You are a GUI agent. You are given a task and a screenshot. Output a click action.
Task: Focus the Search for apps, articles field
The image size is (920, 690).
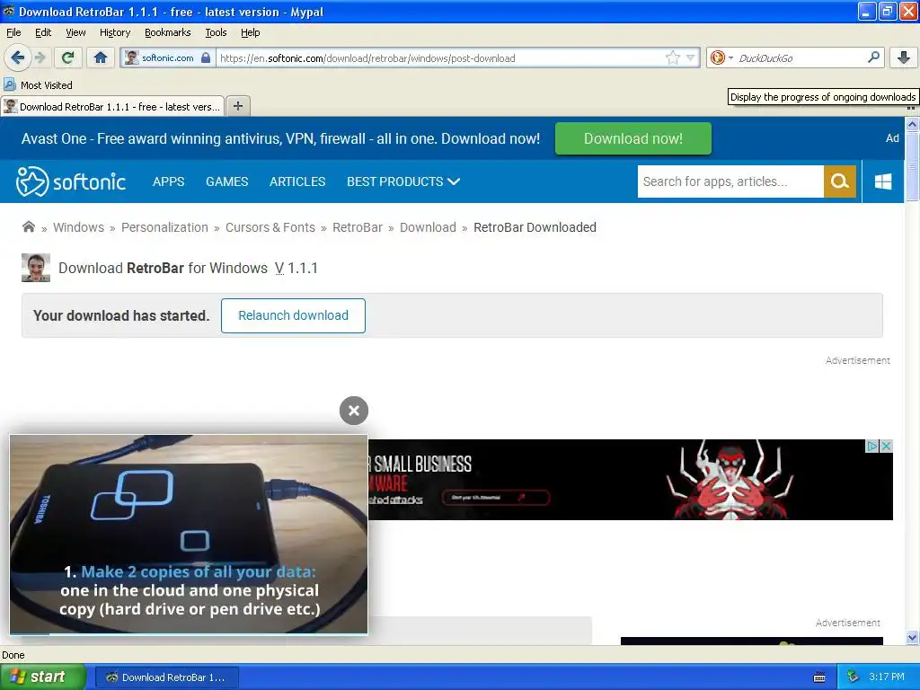[730, 181]
